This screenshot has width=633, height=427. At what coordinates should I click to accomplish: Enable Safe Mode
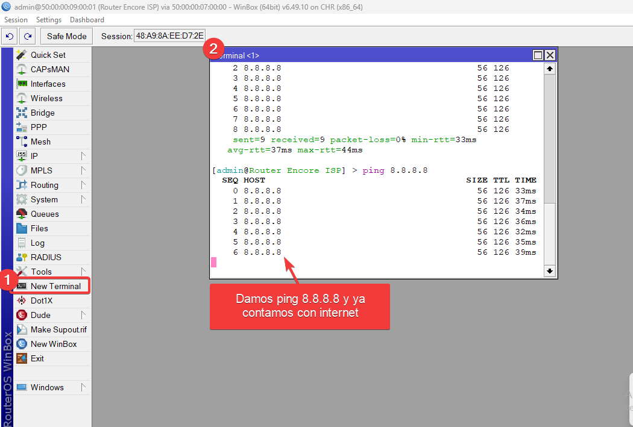[x=66, y=36]
